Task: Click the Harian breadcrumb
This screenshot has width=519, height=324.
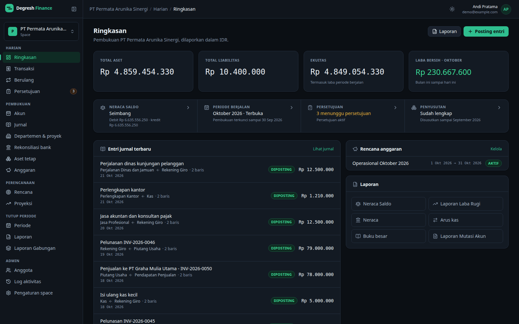Action: pyautogui.click(x=161, y=9)
